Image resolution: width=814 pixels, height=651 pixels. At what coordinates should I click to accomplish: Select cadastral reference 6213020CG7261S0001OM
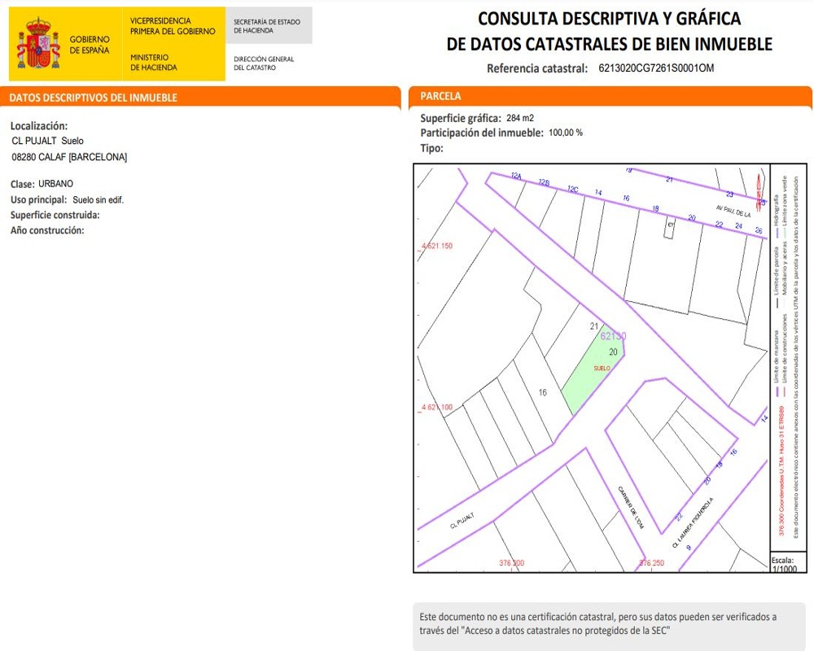click(x=656, y=68)
